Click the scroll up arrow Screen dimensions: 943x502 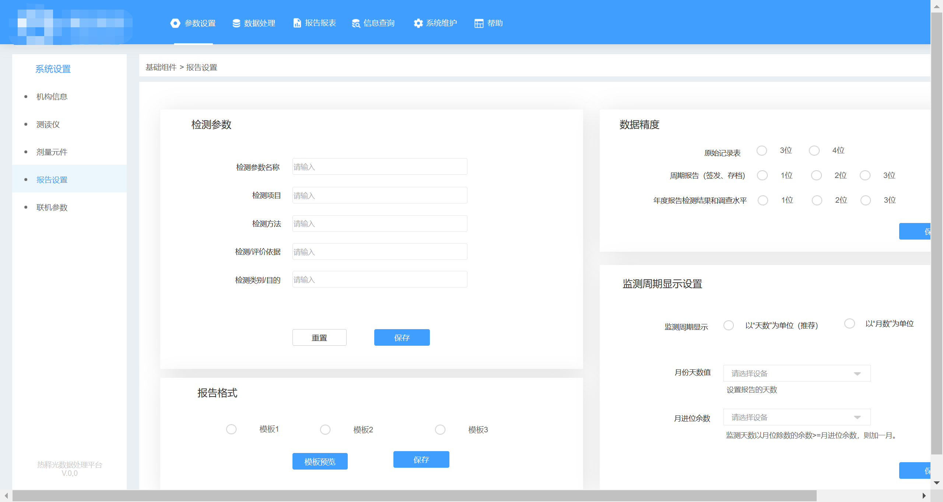point(936,6)
